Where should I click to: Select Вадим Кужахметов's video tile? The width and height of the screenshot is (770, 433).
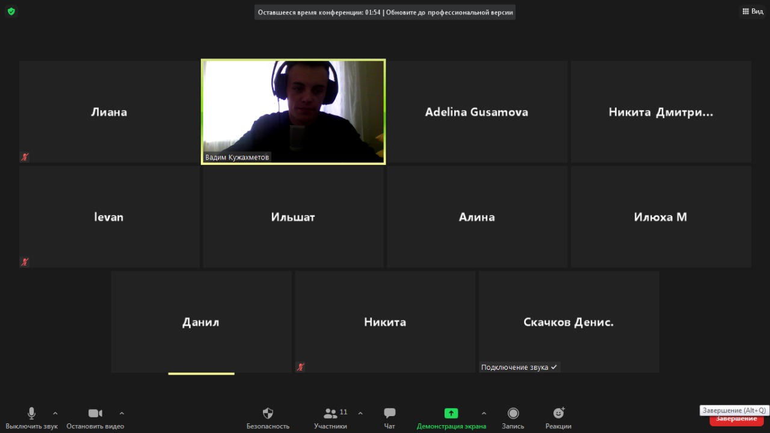point(293,111)
